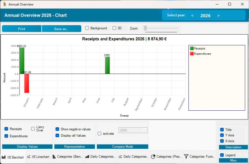Click the Zoom label

click(x=134, y=29)
